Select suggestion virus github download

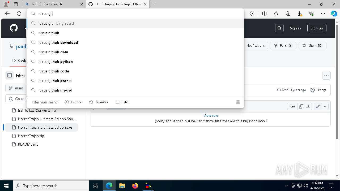135,42
